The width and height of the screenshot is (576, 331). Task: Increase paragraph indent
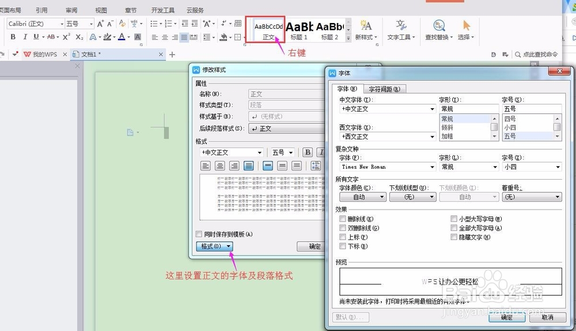[x=194, y=24]
